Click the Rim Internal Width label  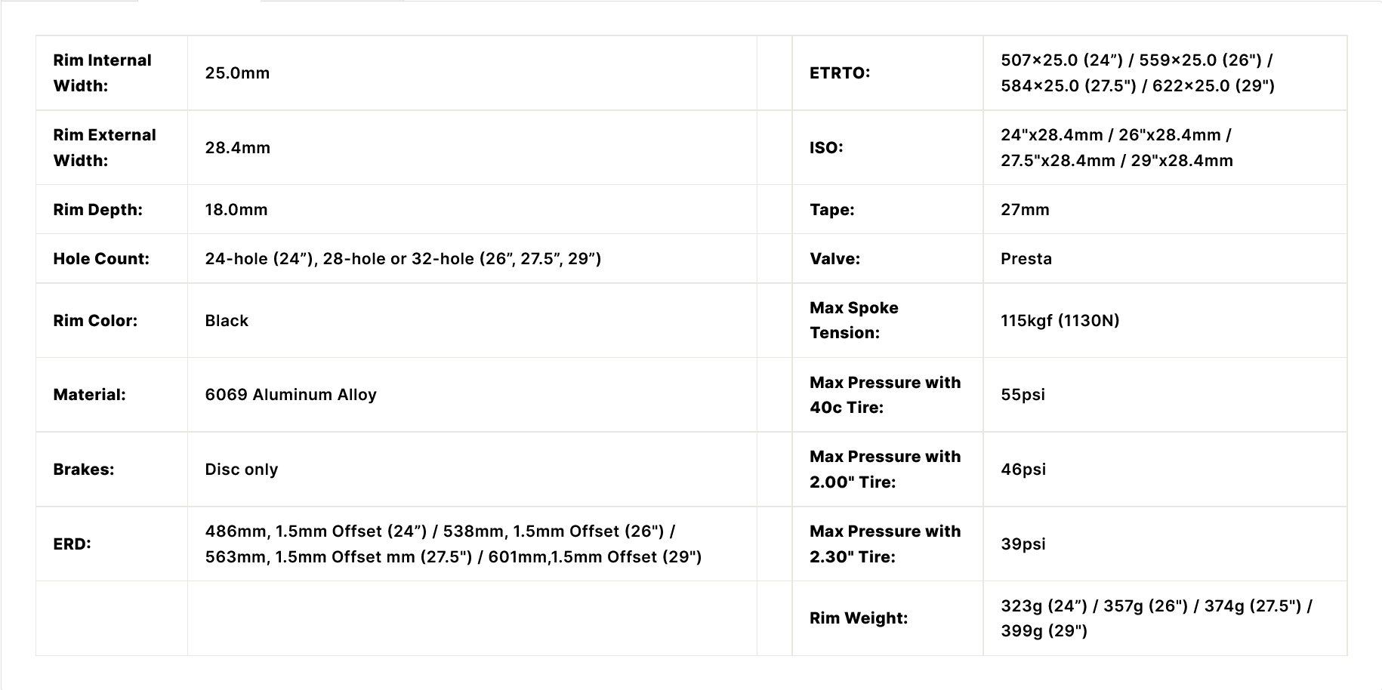(x=102, y=73)
